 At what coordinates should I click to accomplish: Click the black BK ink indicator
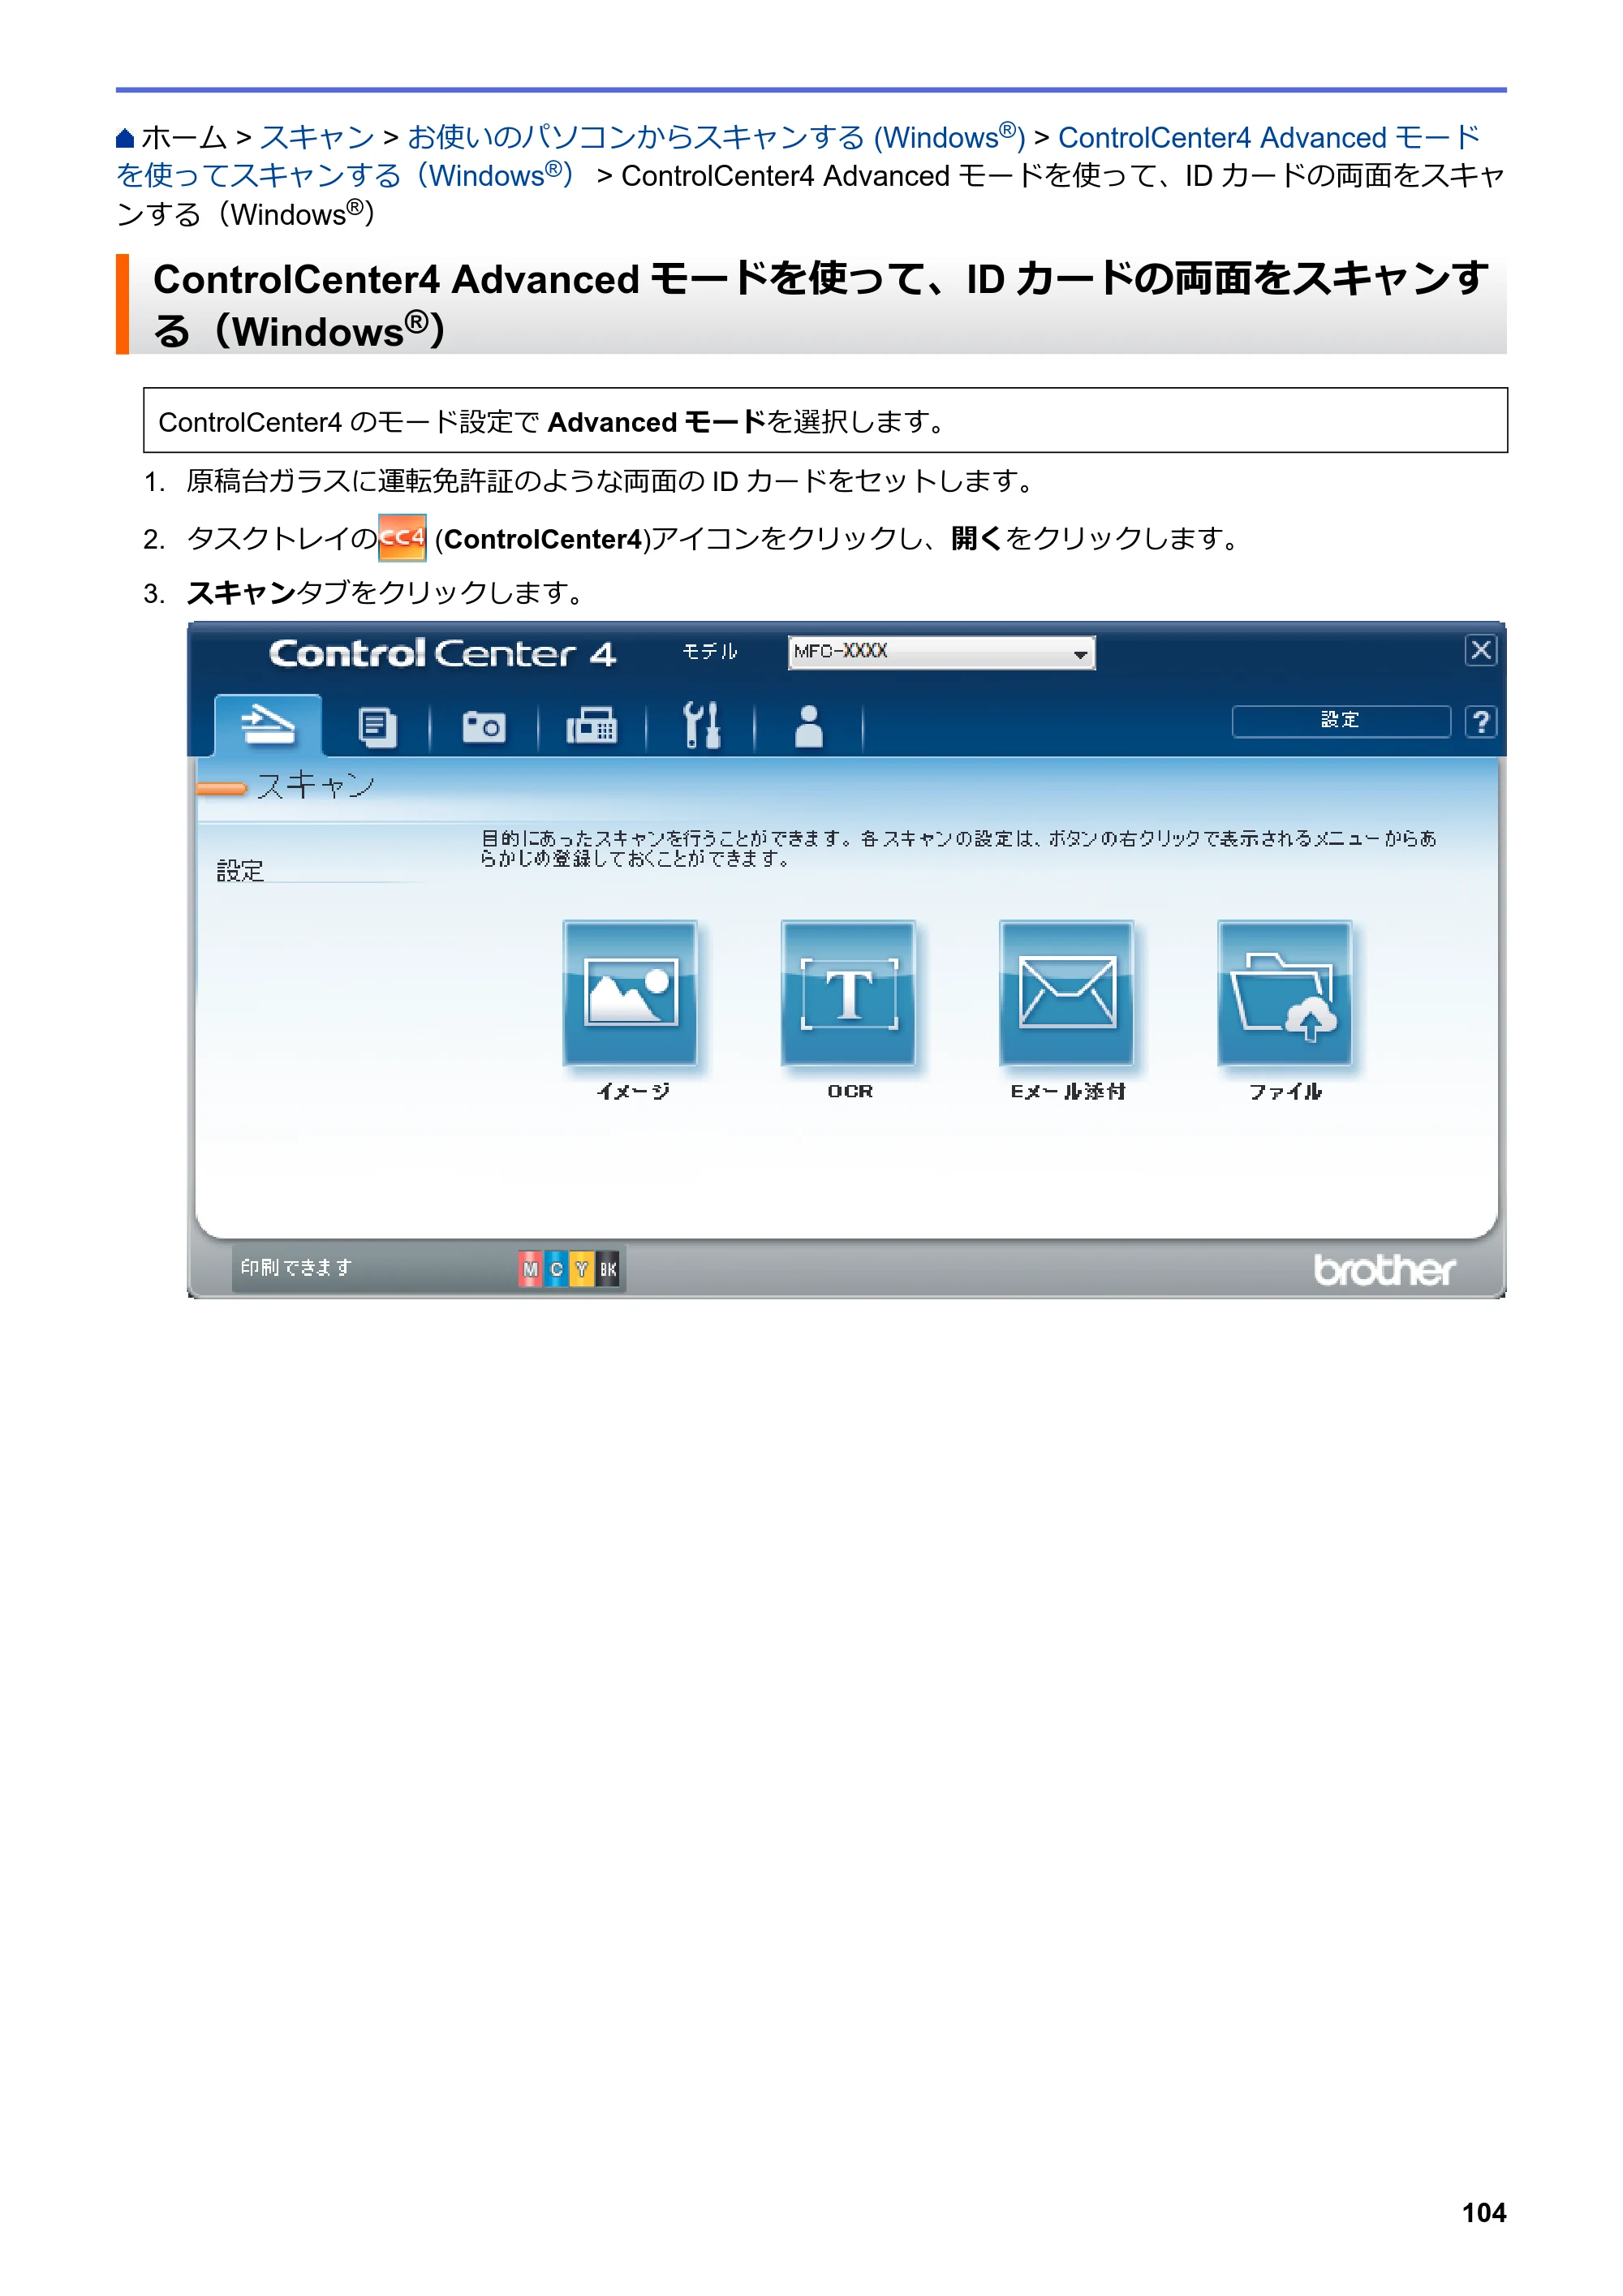click(608, 1269)
